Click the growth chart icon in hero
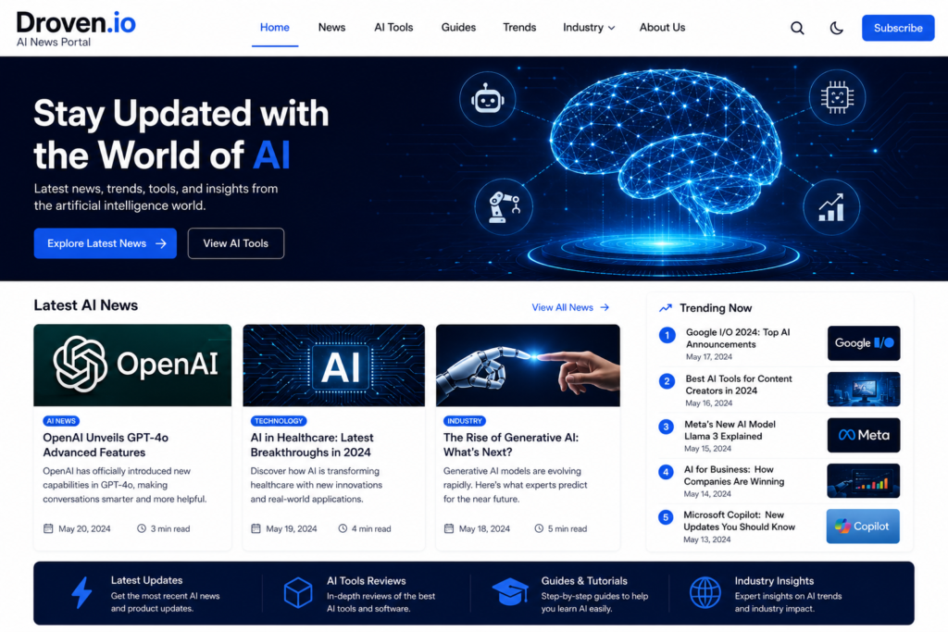948x632 pixels. click(x=831, y=207)
